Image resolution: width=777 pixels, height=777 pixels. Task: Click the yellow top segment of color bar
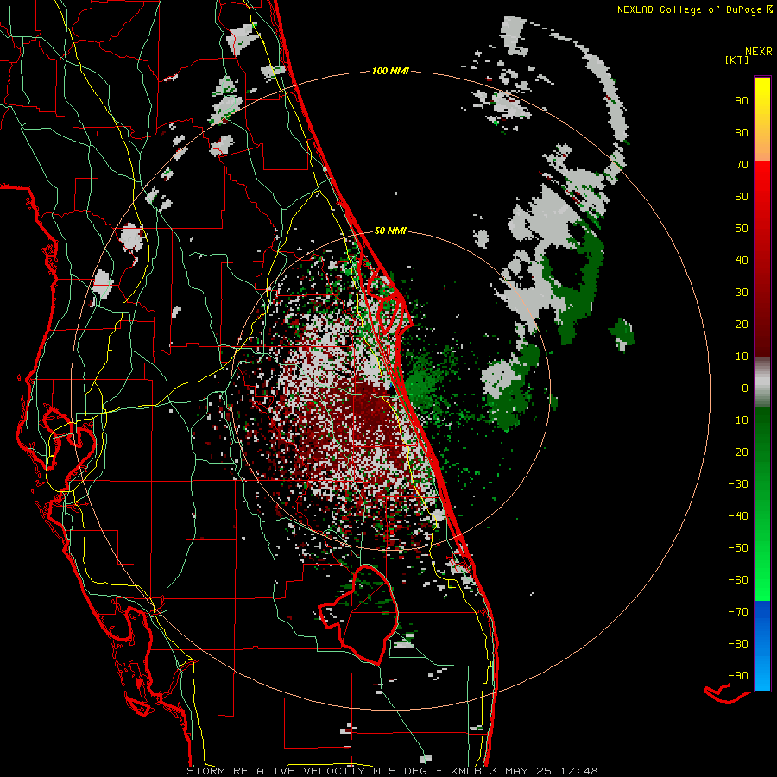click(762, 119)
